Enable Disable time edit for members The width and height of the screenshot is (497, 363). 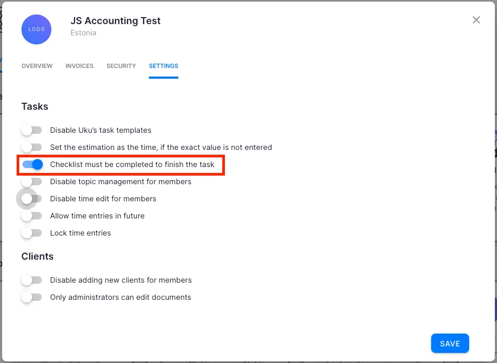[x=32, y=199]
